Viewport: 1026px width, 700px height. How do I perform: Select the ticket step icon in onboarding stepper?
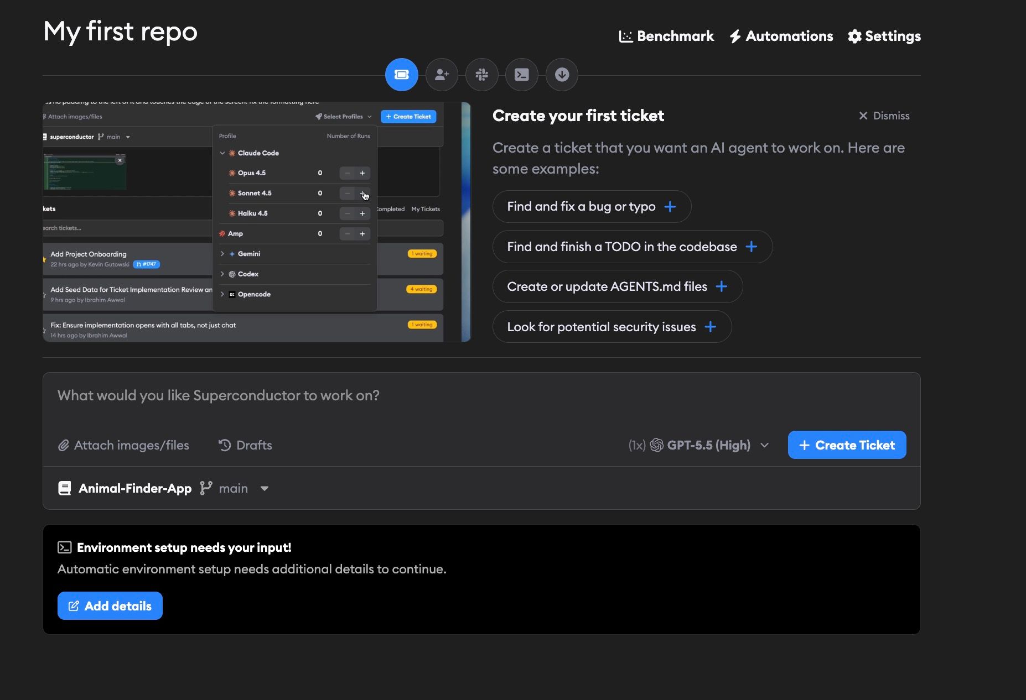point(401,75)
